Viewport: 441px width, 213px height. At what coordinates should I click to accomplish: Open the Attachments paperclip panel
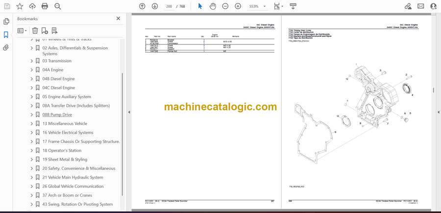(x=6, y=47)
